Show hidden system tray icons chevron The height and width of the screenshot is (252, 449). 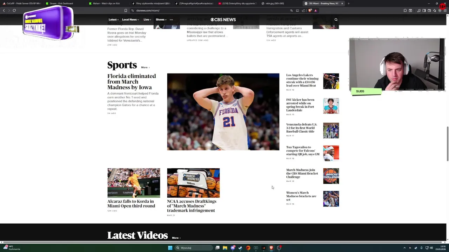[404, 248]
